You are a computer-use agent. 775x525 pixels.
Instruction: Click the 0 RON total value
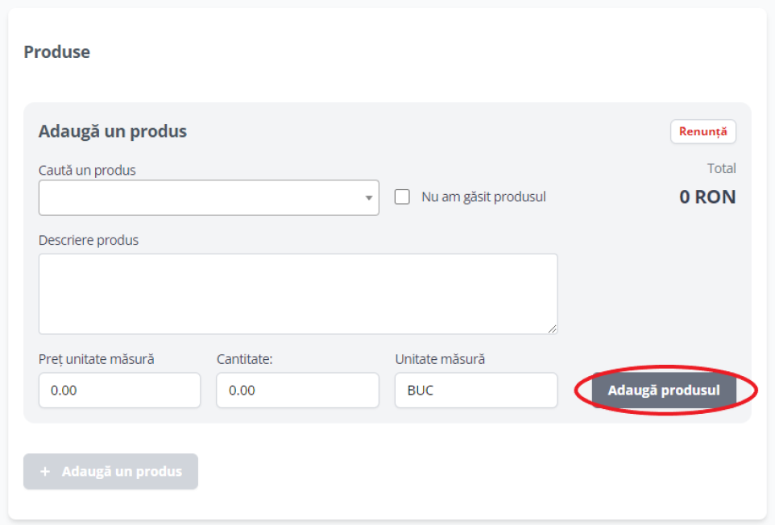[707, 196]
